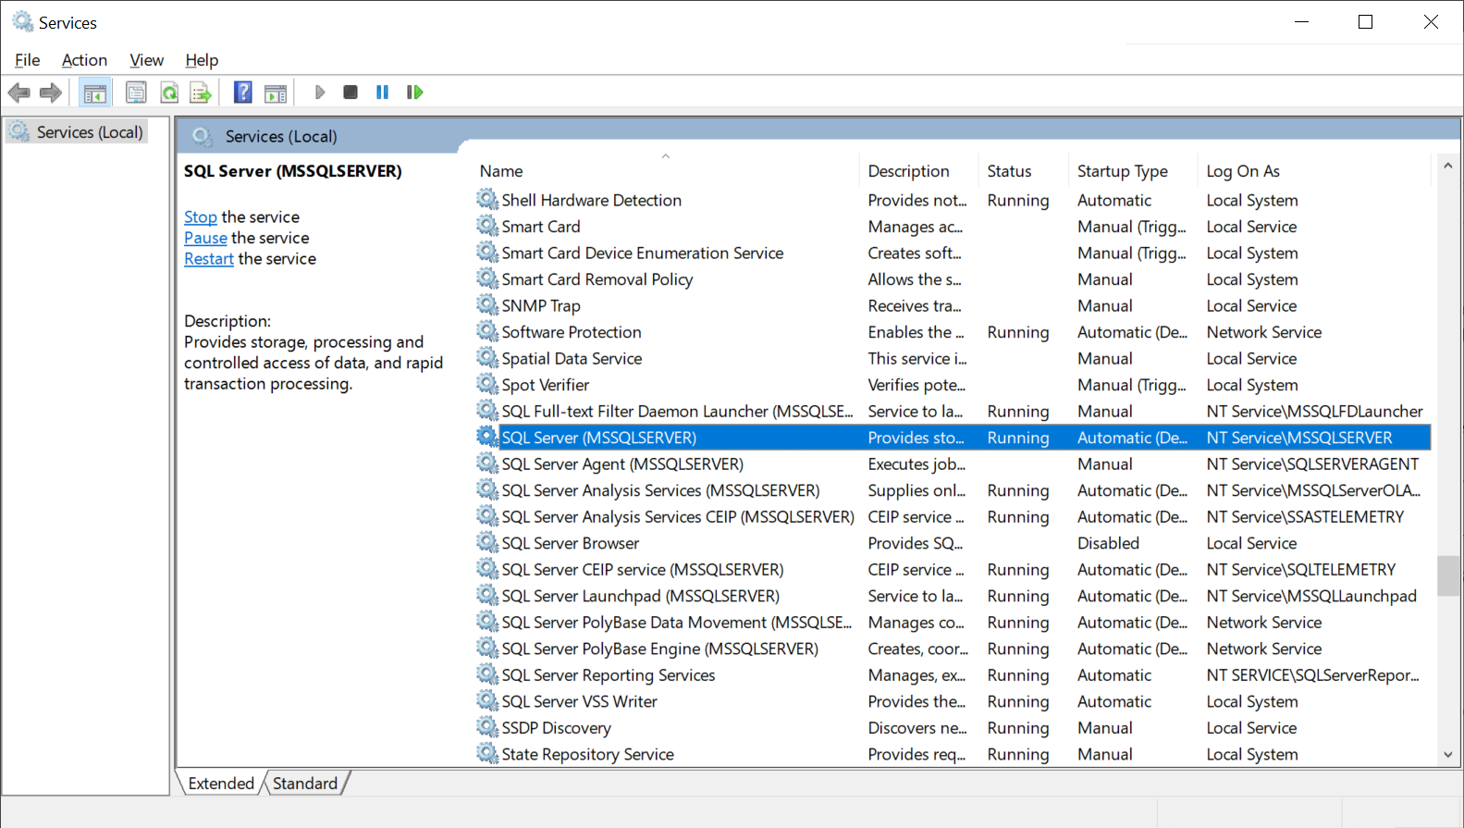Stop Service using the toolbar stop button
Viewport: 1464px width, 828px height.
click(351, 93)
